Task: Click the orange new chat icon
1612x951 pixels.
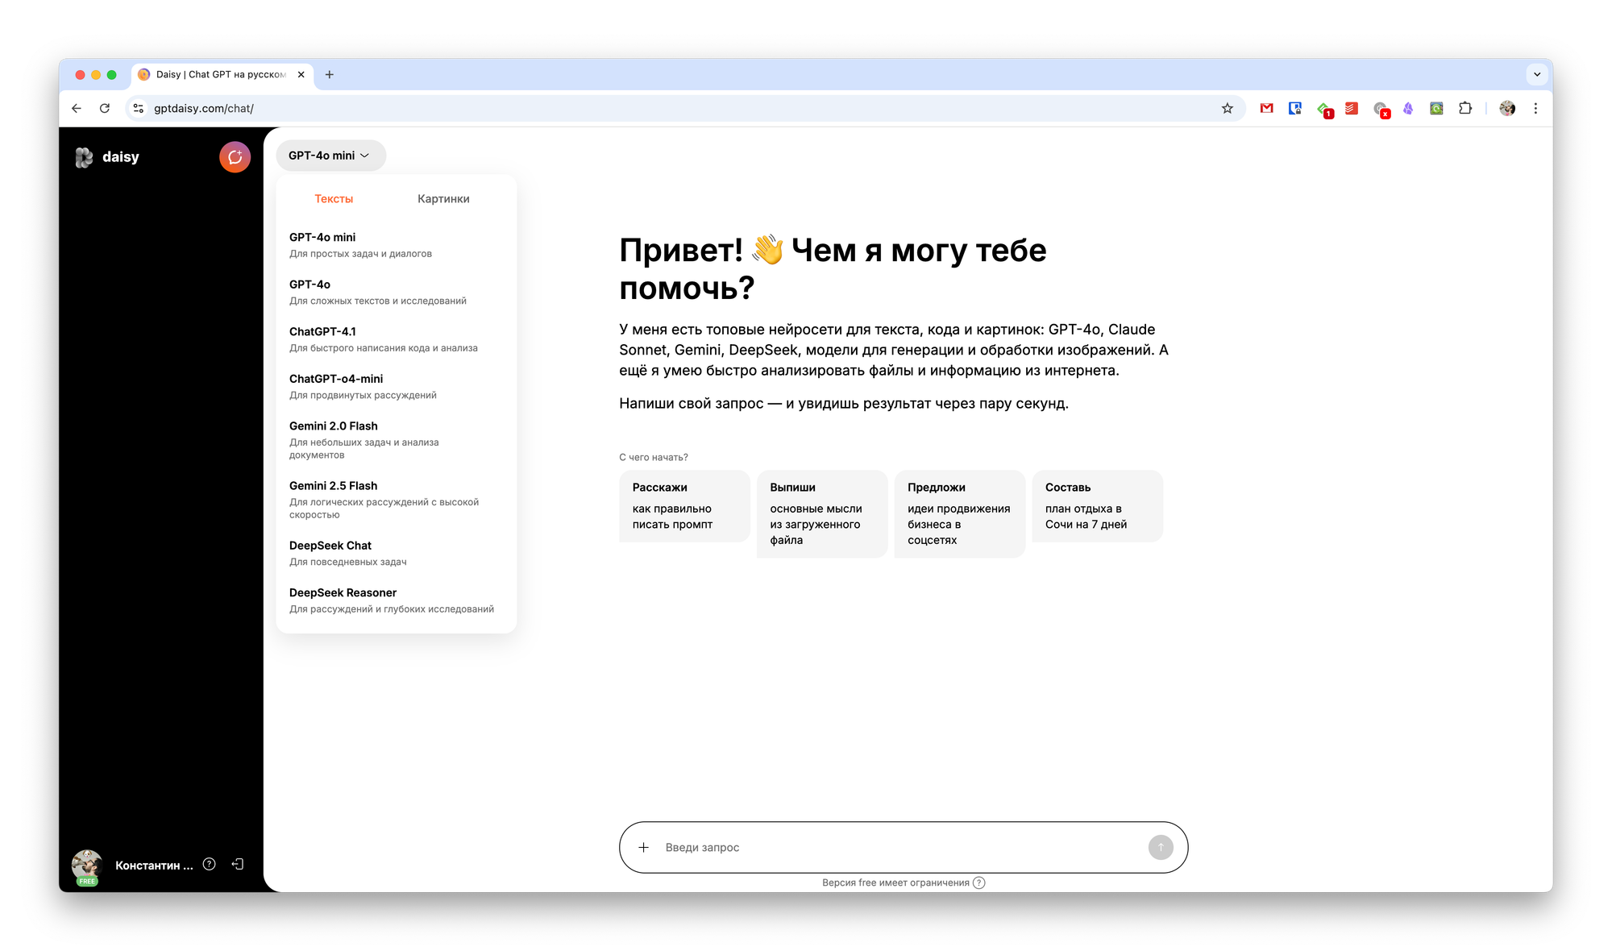Action: coord(235,157)
